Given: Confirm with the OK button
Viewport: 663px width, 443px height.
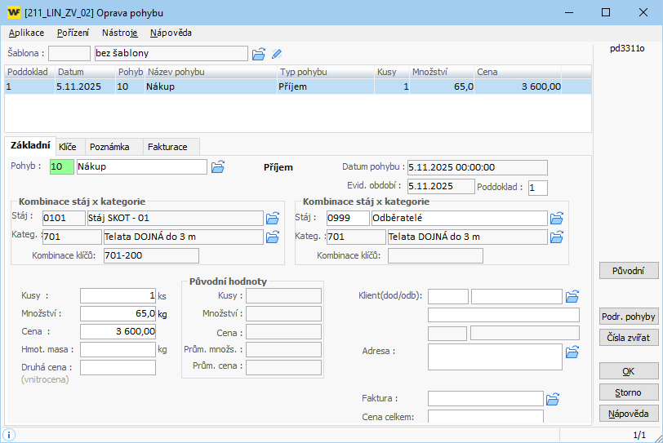Looking at the screenshot, I should pyautogui.click(x=628, y=371).
